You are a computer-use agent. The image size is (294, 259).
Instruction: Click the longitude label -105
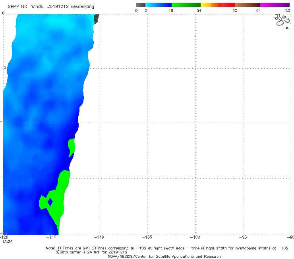pyautogui.click(x=147, y=237)
